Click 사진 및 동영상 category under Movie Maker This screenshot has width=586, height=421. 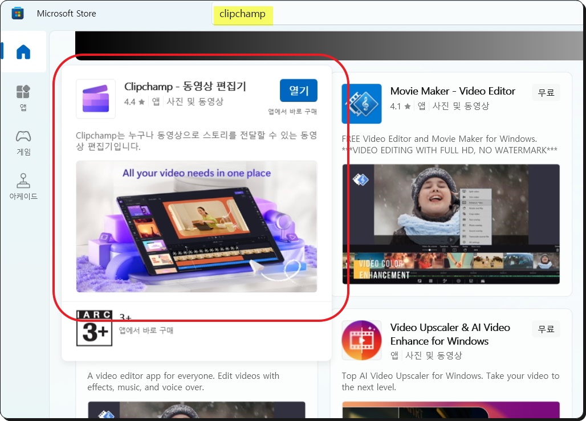pyautogui.click(x=461, y=107)
